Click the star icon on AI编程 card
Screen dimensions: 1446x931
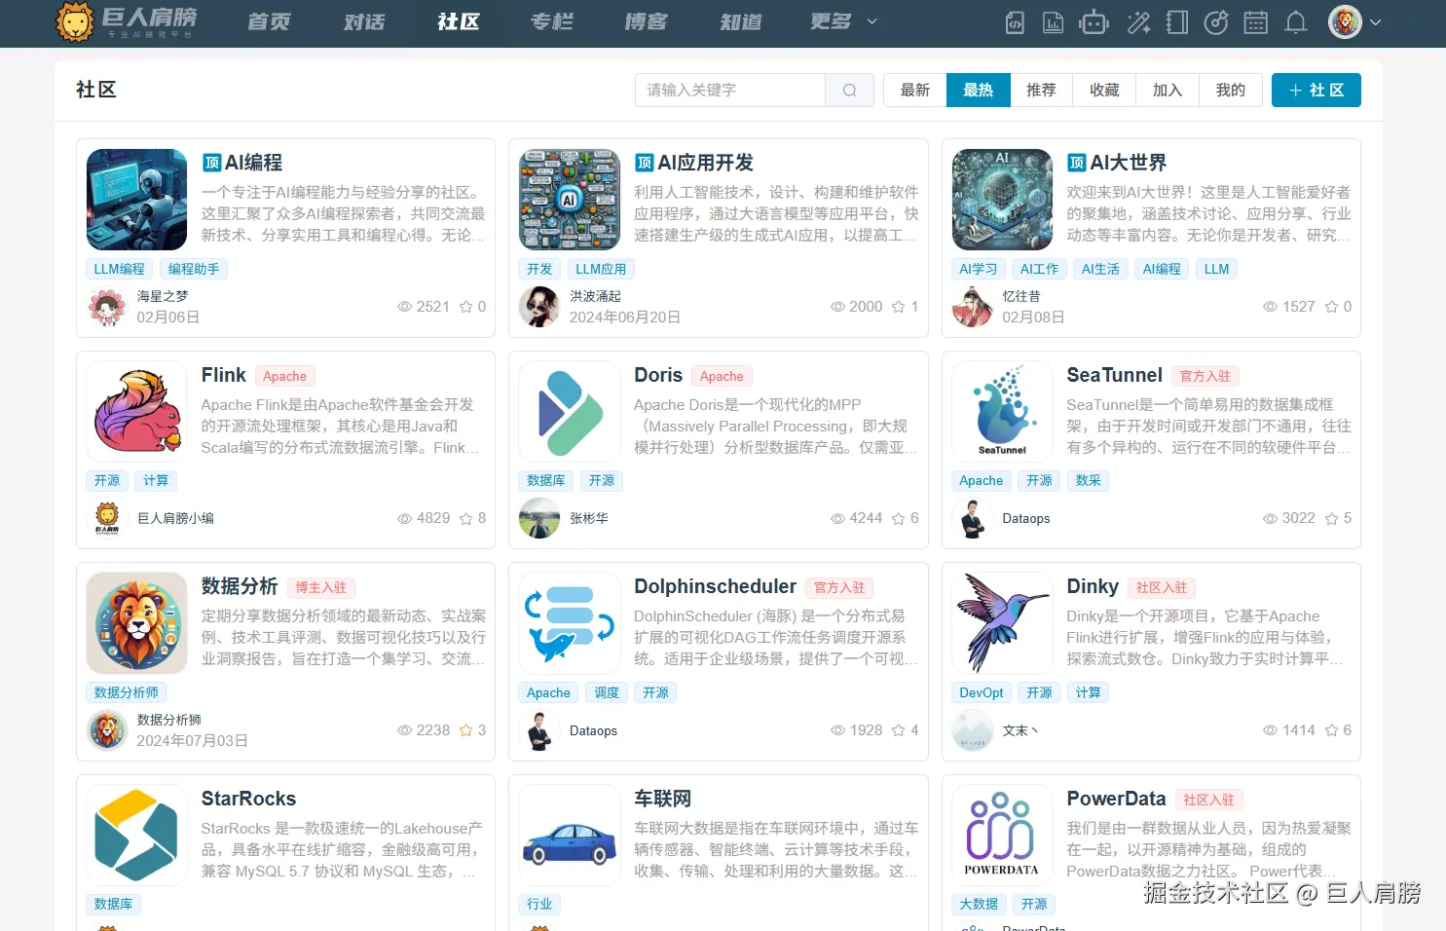click(x=465, y=307)
